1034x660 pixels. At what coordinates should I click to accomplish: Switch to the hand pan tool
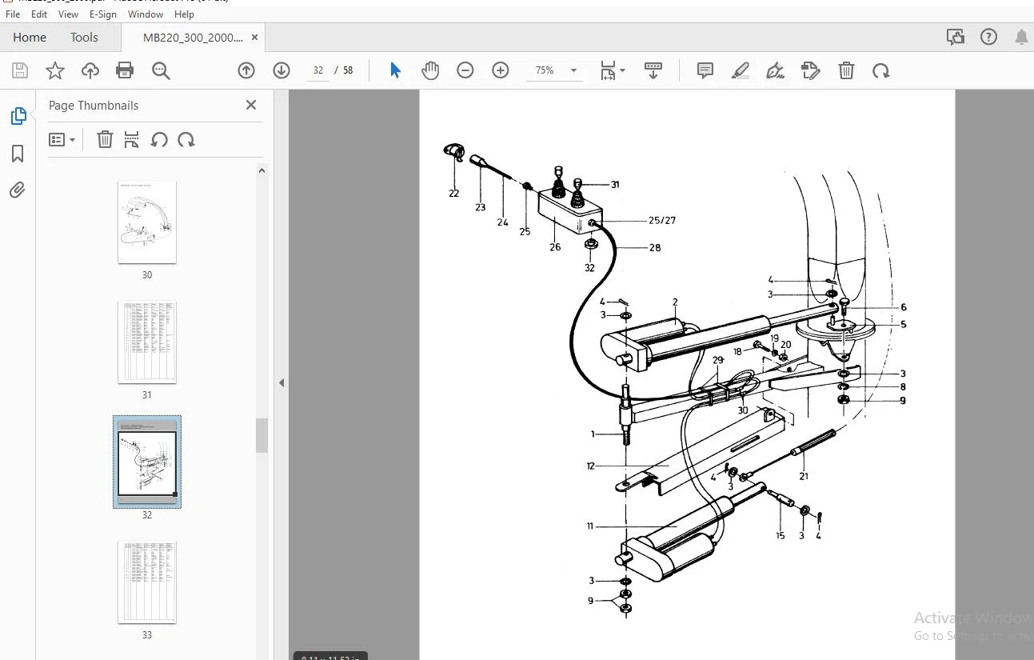click(x=430, y=70)
